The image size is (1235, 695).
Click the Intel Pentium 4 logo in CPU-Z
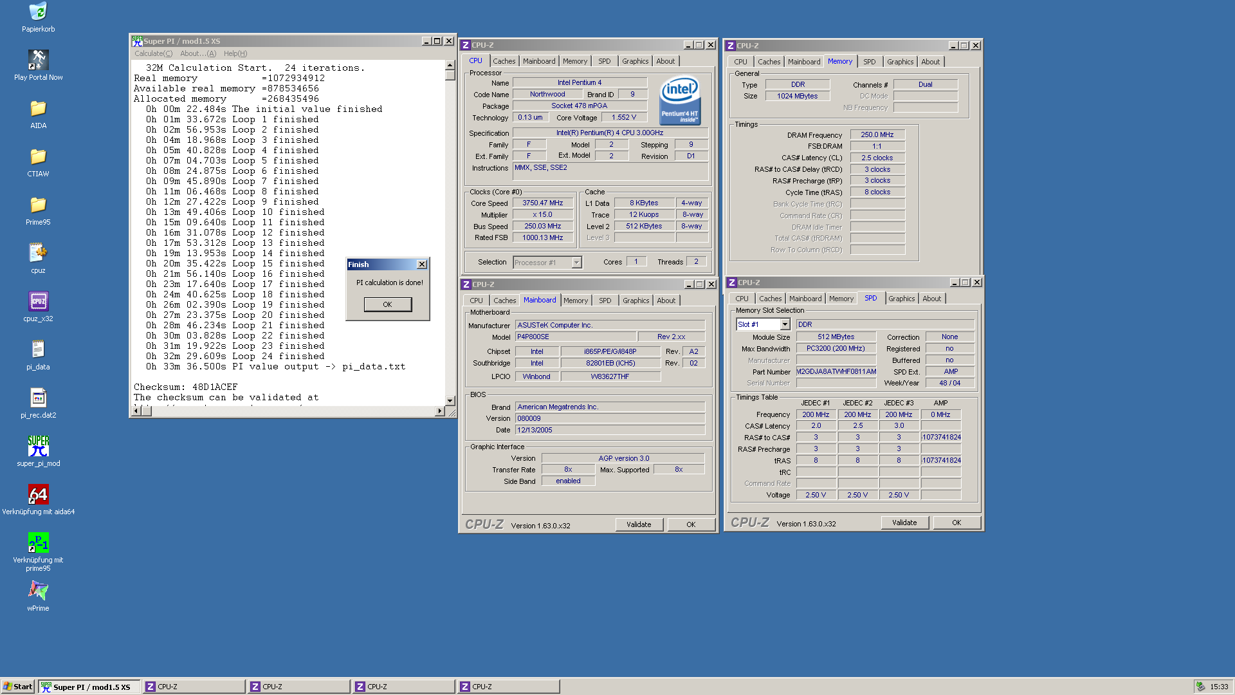click(x=680, y=101)
